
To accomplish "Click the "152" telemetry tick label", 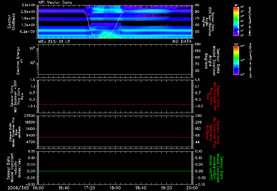I will point(198,129).
